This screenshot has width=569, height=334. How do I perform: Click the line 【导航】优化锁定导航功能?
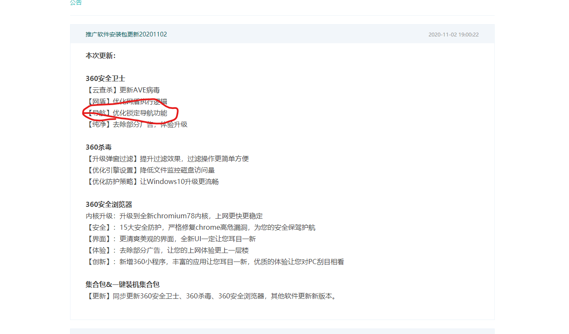click(x=126, y=113)
